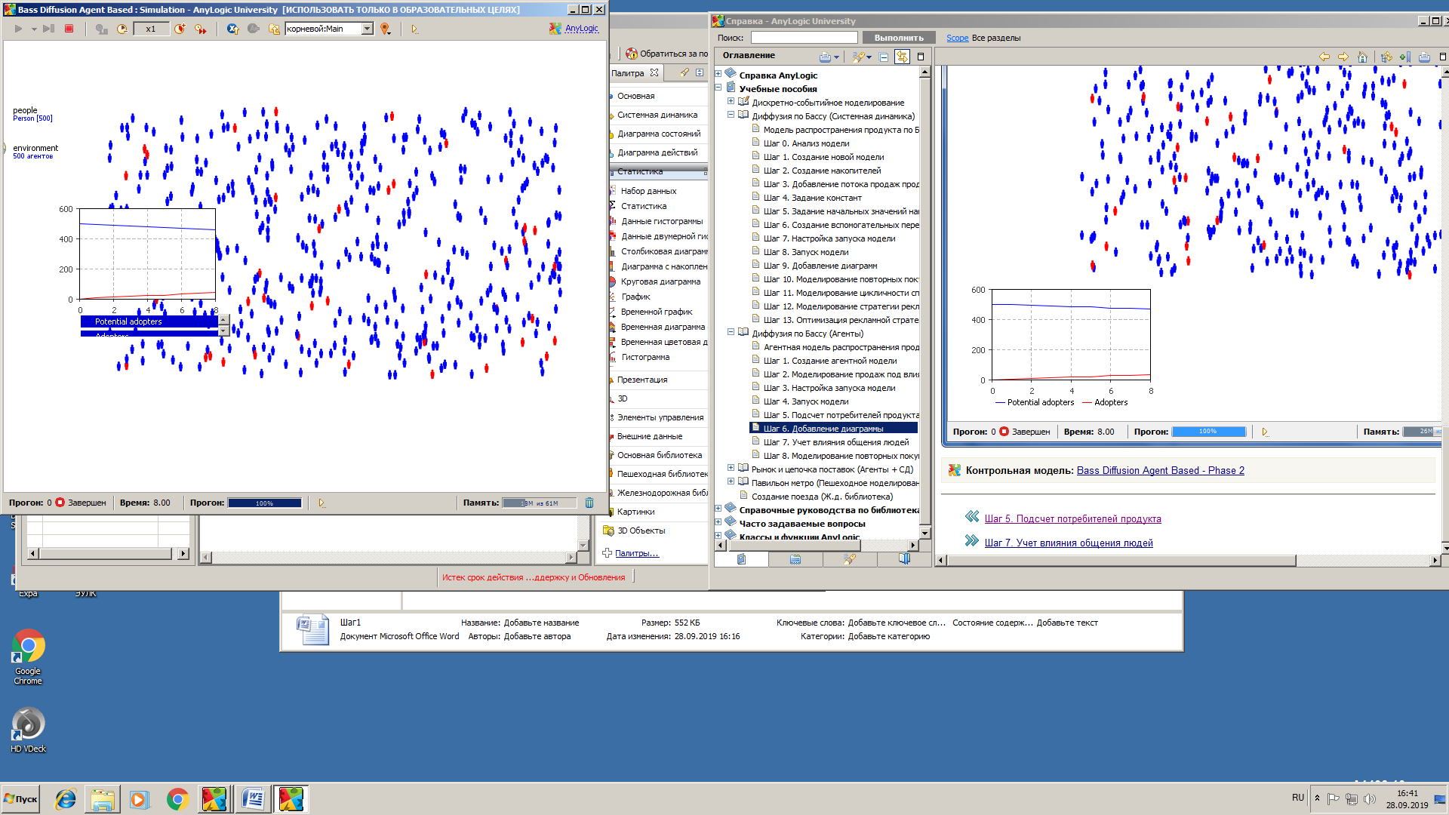Stop the simulation with red square icon
The width and height of the screenshot is (1449, 815).
click(69, 29)
